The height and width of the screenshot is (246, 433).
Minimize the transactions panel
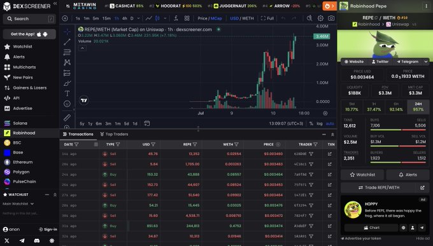click(323, 134)
